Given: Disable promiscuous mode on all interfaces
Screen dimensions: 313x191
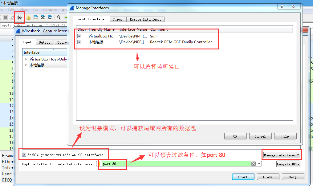Looking at the screenshot, I should (24, 154).
